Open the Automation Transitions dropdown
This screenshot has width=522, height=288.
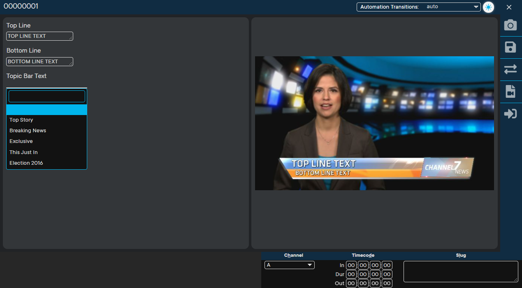[x=418, y=7]
